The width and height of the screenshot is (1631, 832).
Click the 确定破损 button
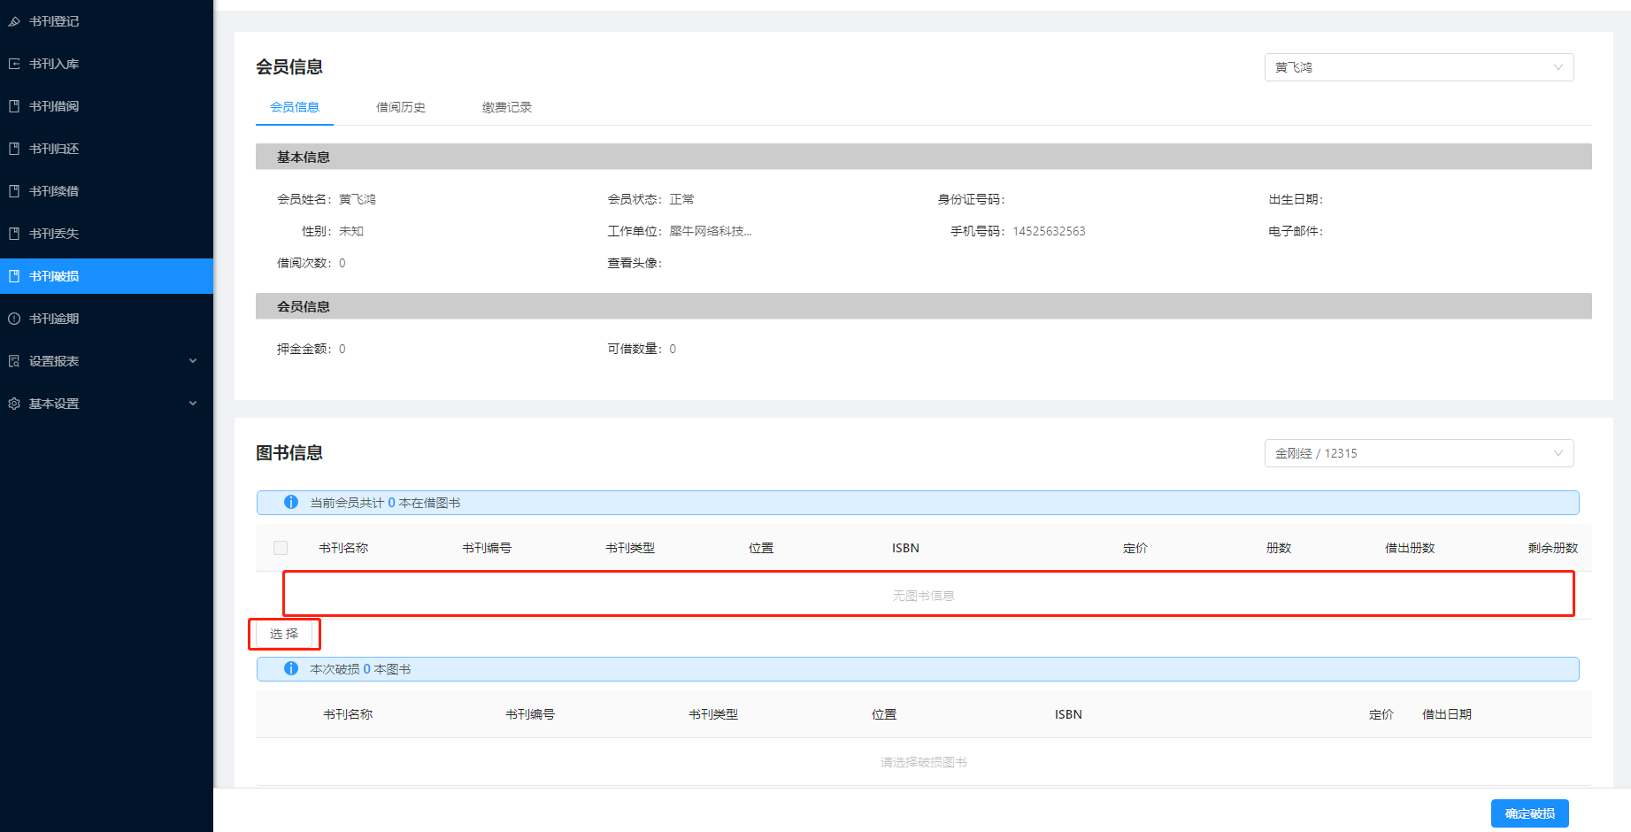point(1529,813)
